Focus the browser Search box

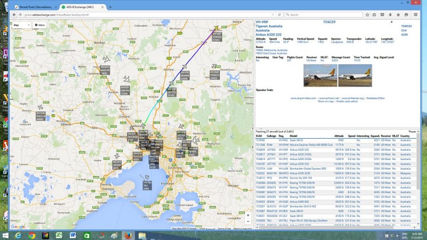(323, 15)
